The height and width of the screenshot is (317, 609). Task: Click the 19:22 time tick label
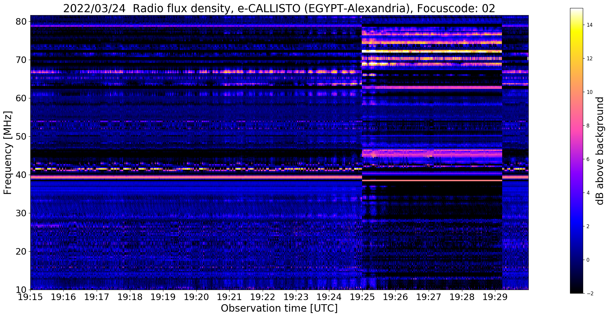click(263, 297)
